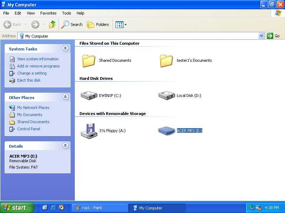Click the Eject this disk icon

(x=12, y=81)
